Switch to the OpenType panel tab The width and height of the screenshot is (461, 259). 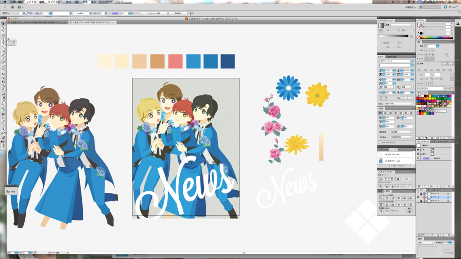[x=391, y=57]
